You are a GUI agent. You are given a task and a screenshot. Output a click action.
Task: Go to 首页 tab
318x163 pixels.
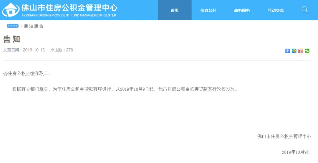[x=175, y=10]
